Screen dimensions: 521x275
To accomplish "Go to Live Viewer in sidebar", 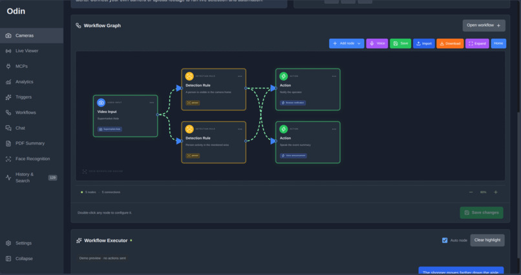I will coord(31,51).
